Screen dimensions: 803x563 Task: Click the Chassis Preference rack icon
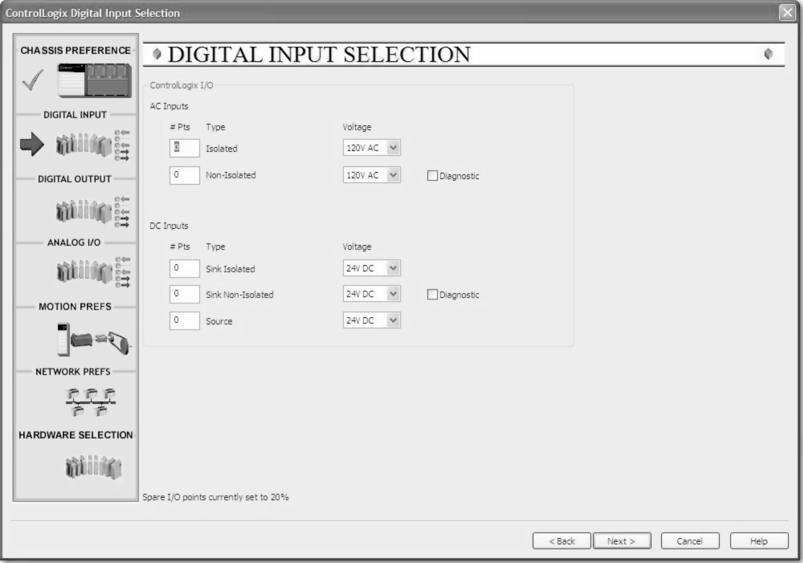click(x=94, y=81)
